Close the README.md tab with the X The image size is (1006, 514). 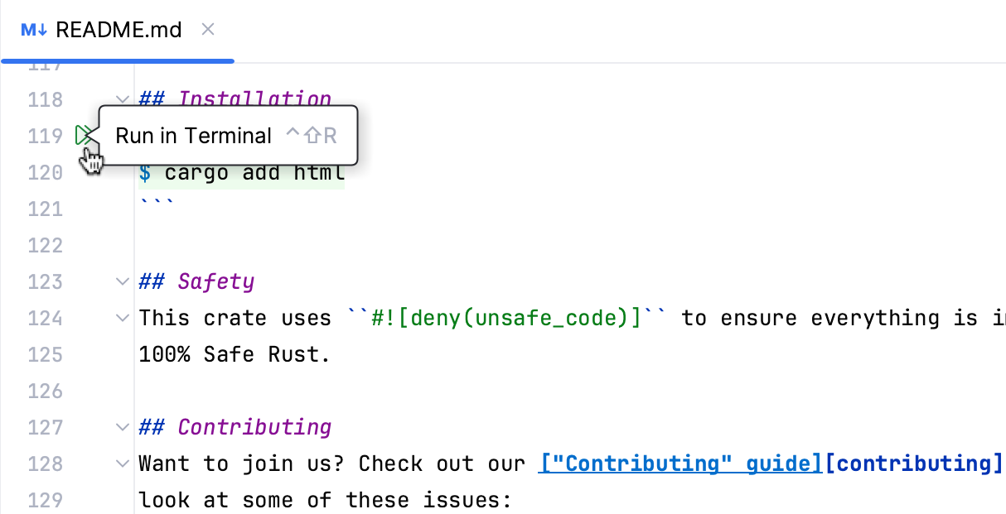(207, 30)
